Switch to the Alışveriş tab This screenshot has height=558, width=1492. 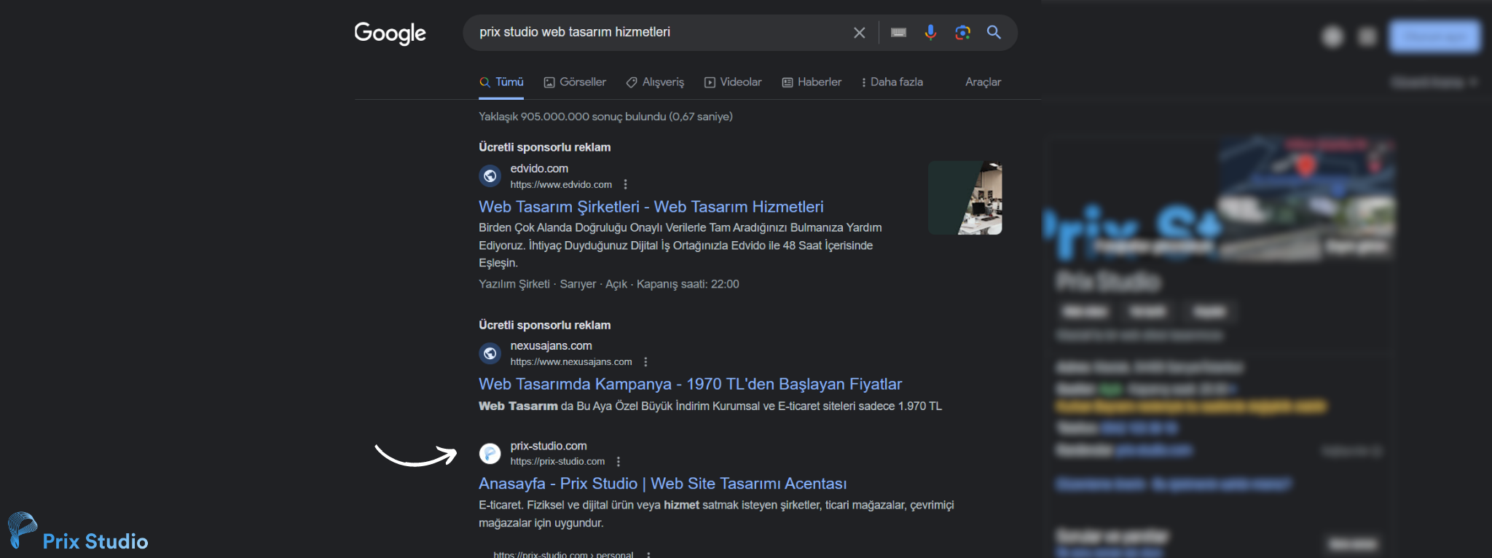655,82
